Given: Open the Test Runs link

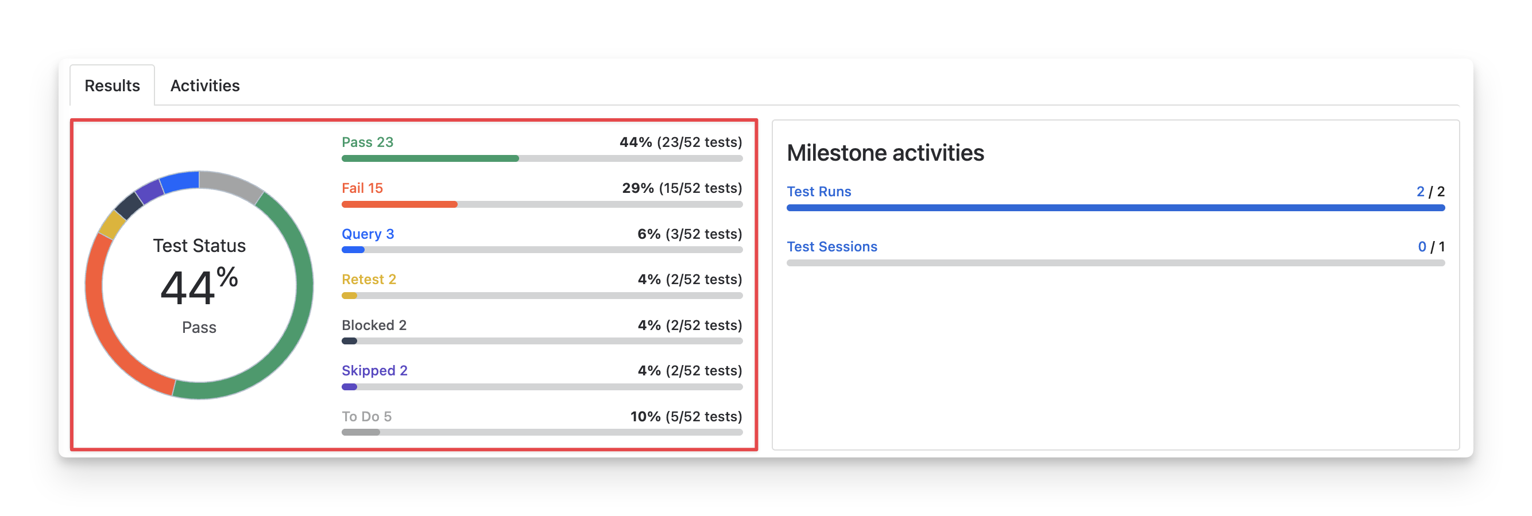Looking at the screenshot, I should point(818,192).
